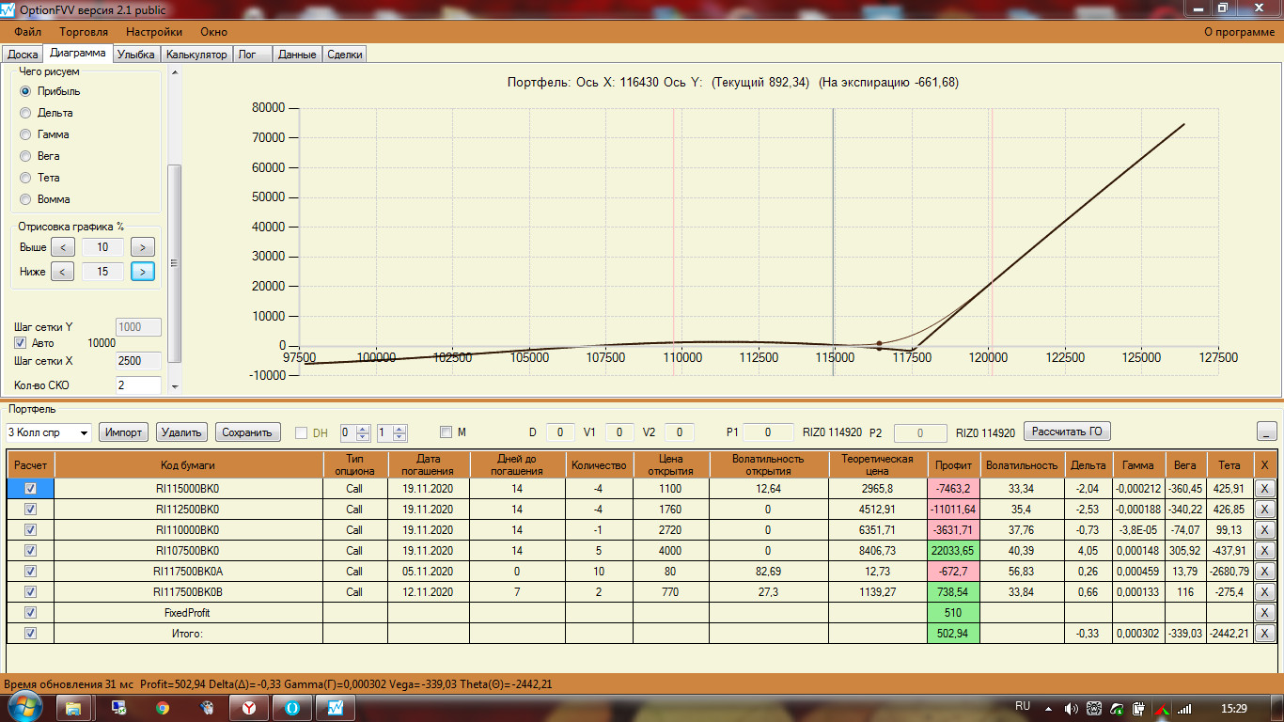The width and height of the screenshot is (1284, 722).
Task: Open the volume control in system tray
Action: tap(1072, 708)
